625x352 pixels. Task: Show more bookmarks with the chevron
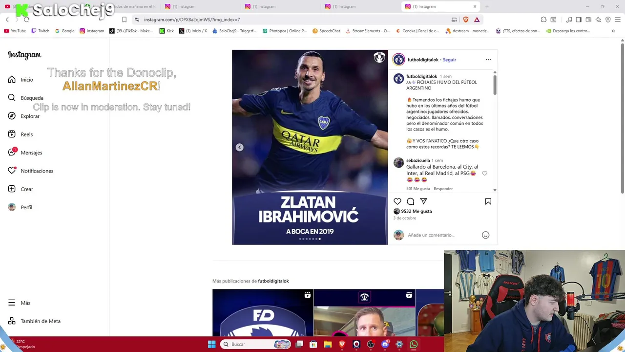613,31
